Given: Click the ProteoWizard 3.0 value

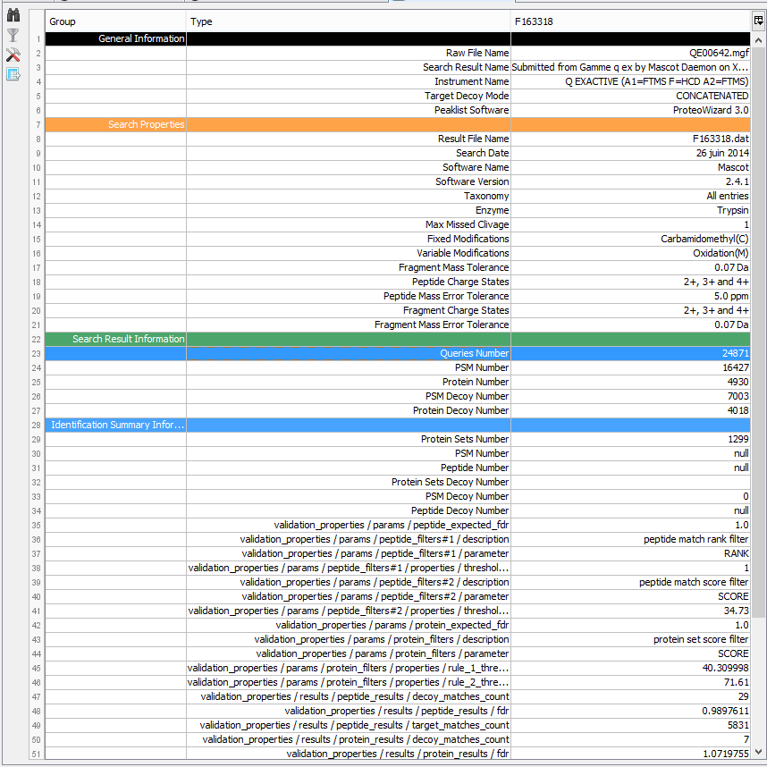Looking at the screenshot, I should [630, 110].
